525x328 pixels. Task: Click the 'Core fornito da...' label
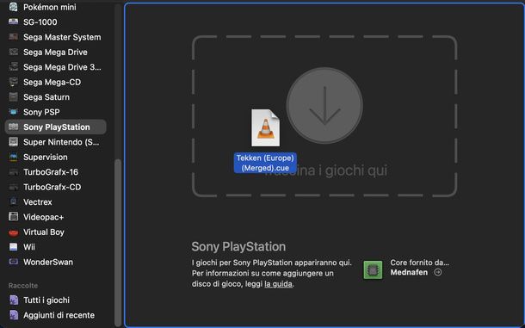419,263
